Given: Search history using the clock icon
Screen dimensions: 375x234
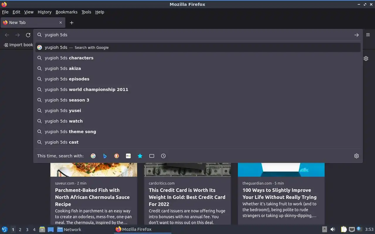Looking at the screenshot, I should [163, 156].
